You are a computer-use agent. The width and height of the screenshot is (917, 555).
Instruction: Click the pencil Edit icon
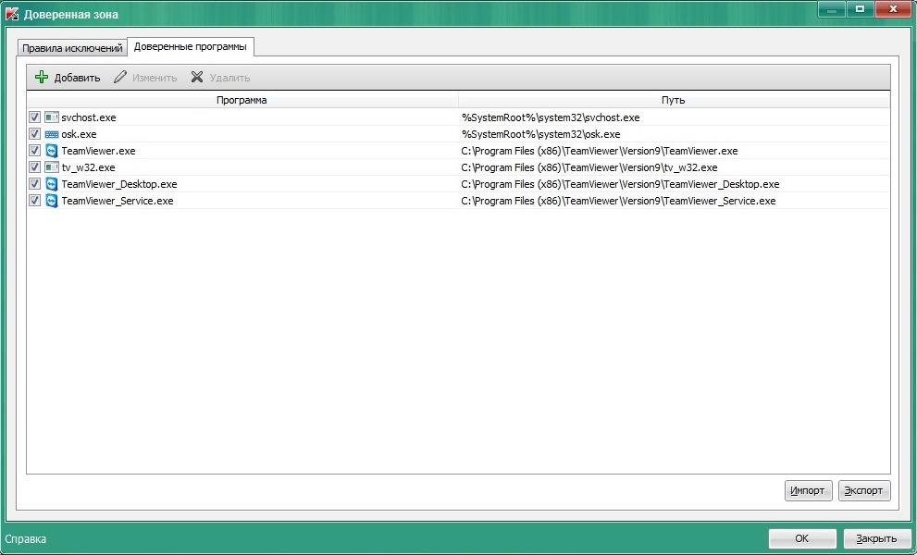point(120,77)
